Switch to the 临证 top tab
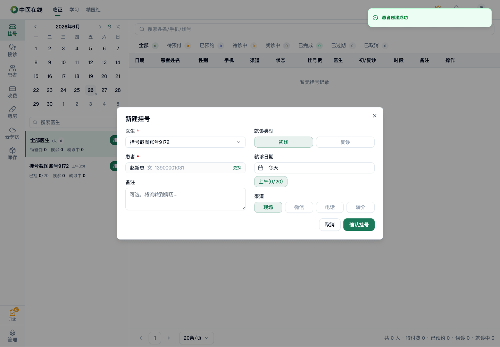Image resolution: width=500 pixels, height=347 pixels. 58,10
